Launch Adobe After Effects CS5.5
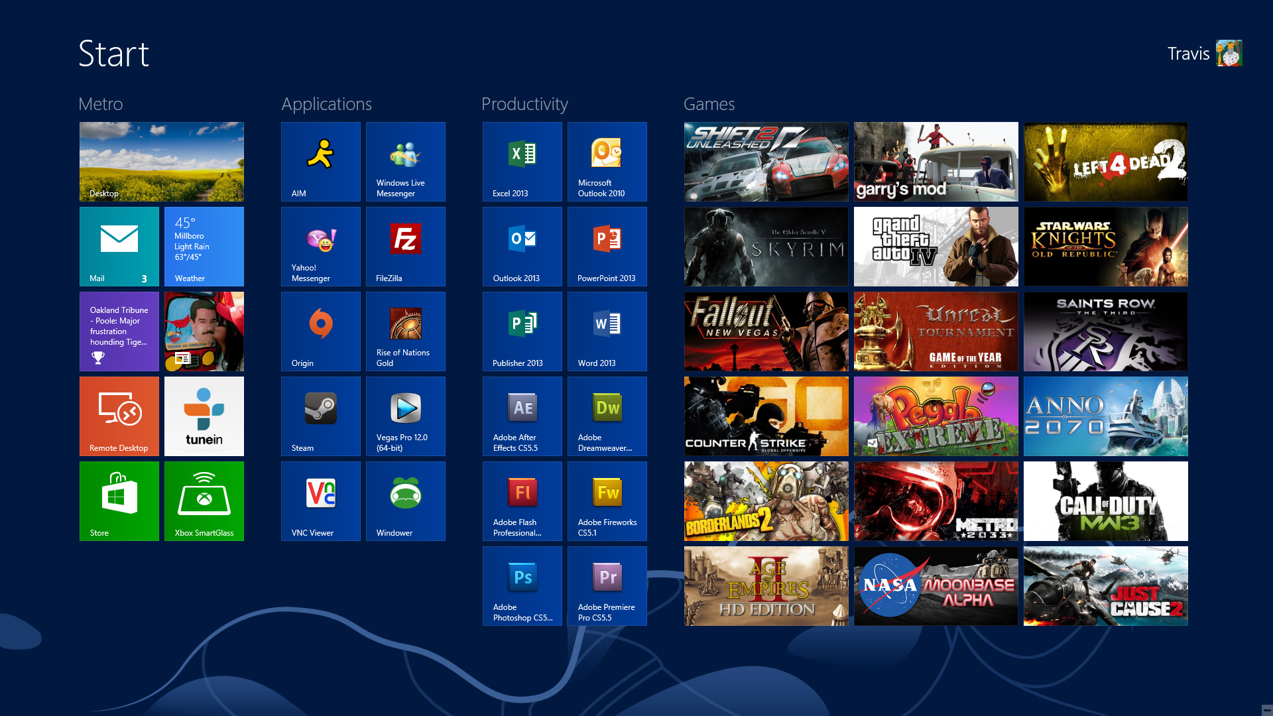The width and height of the screenshot is (1273, 716). click(x=522, y=416)
